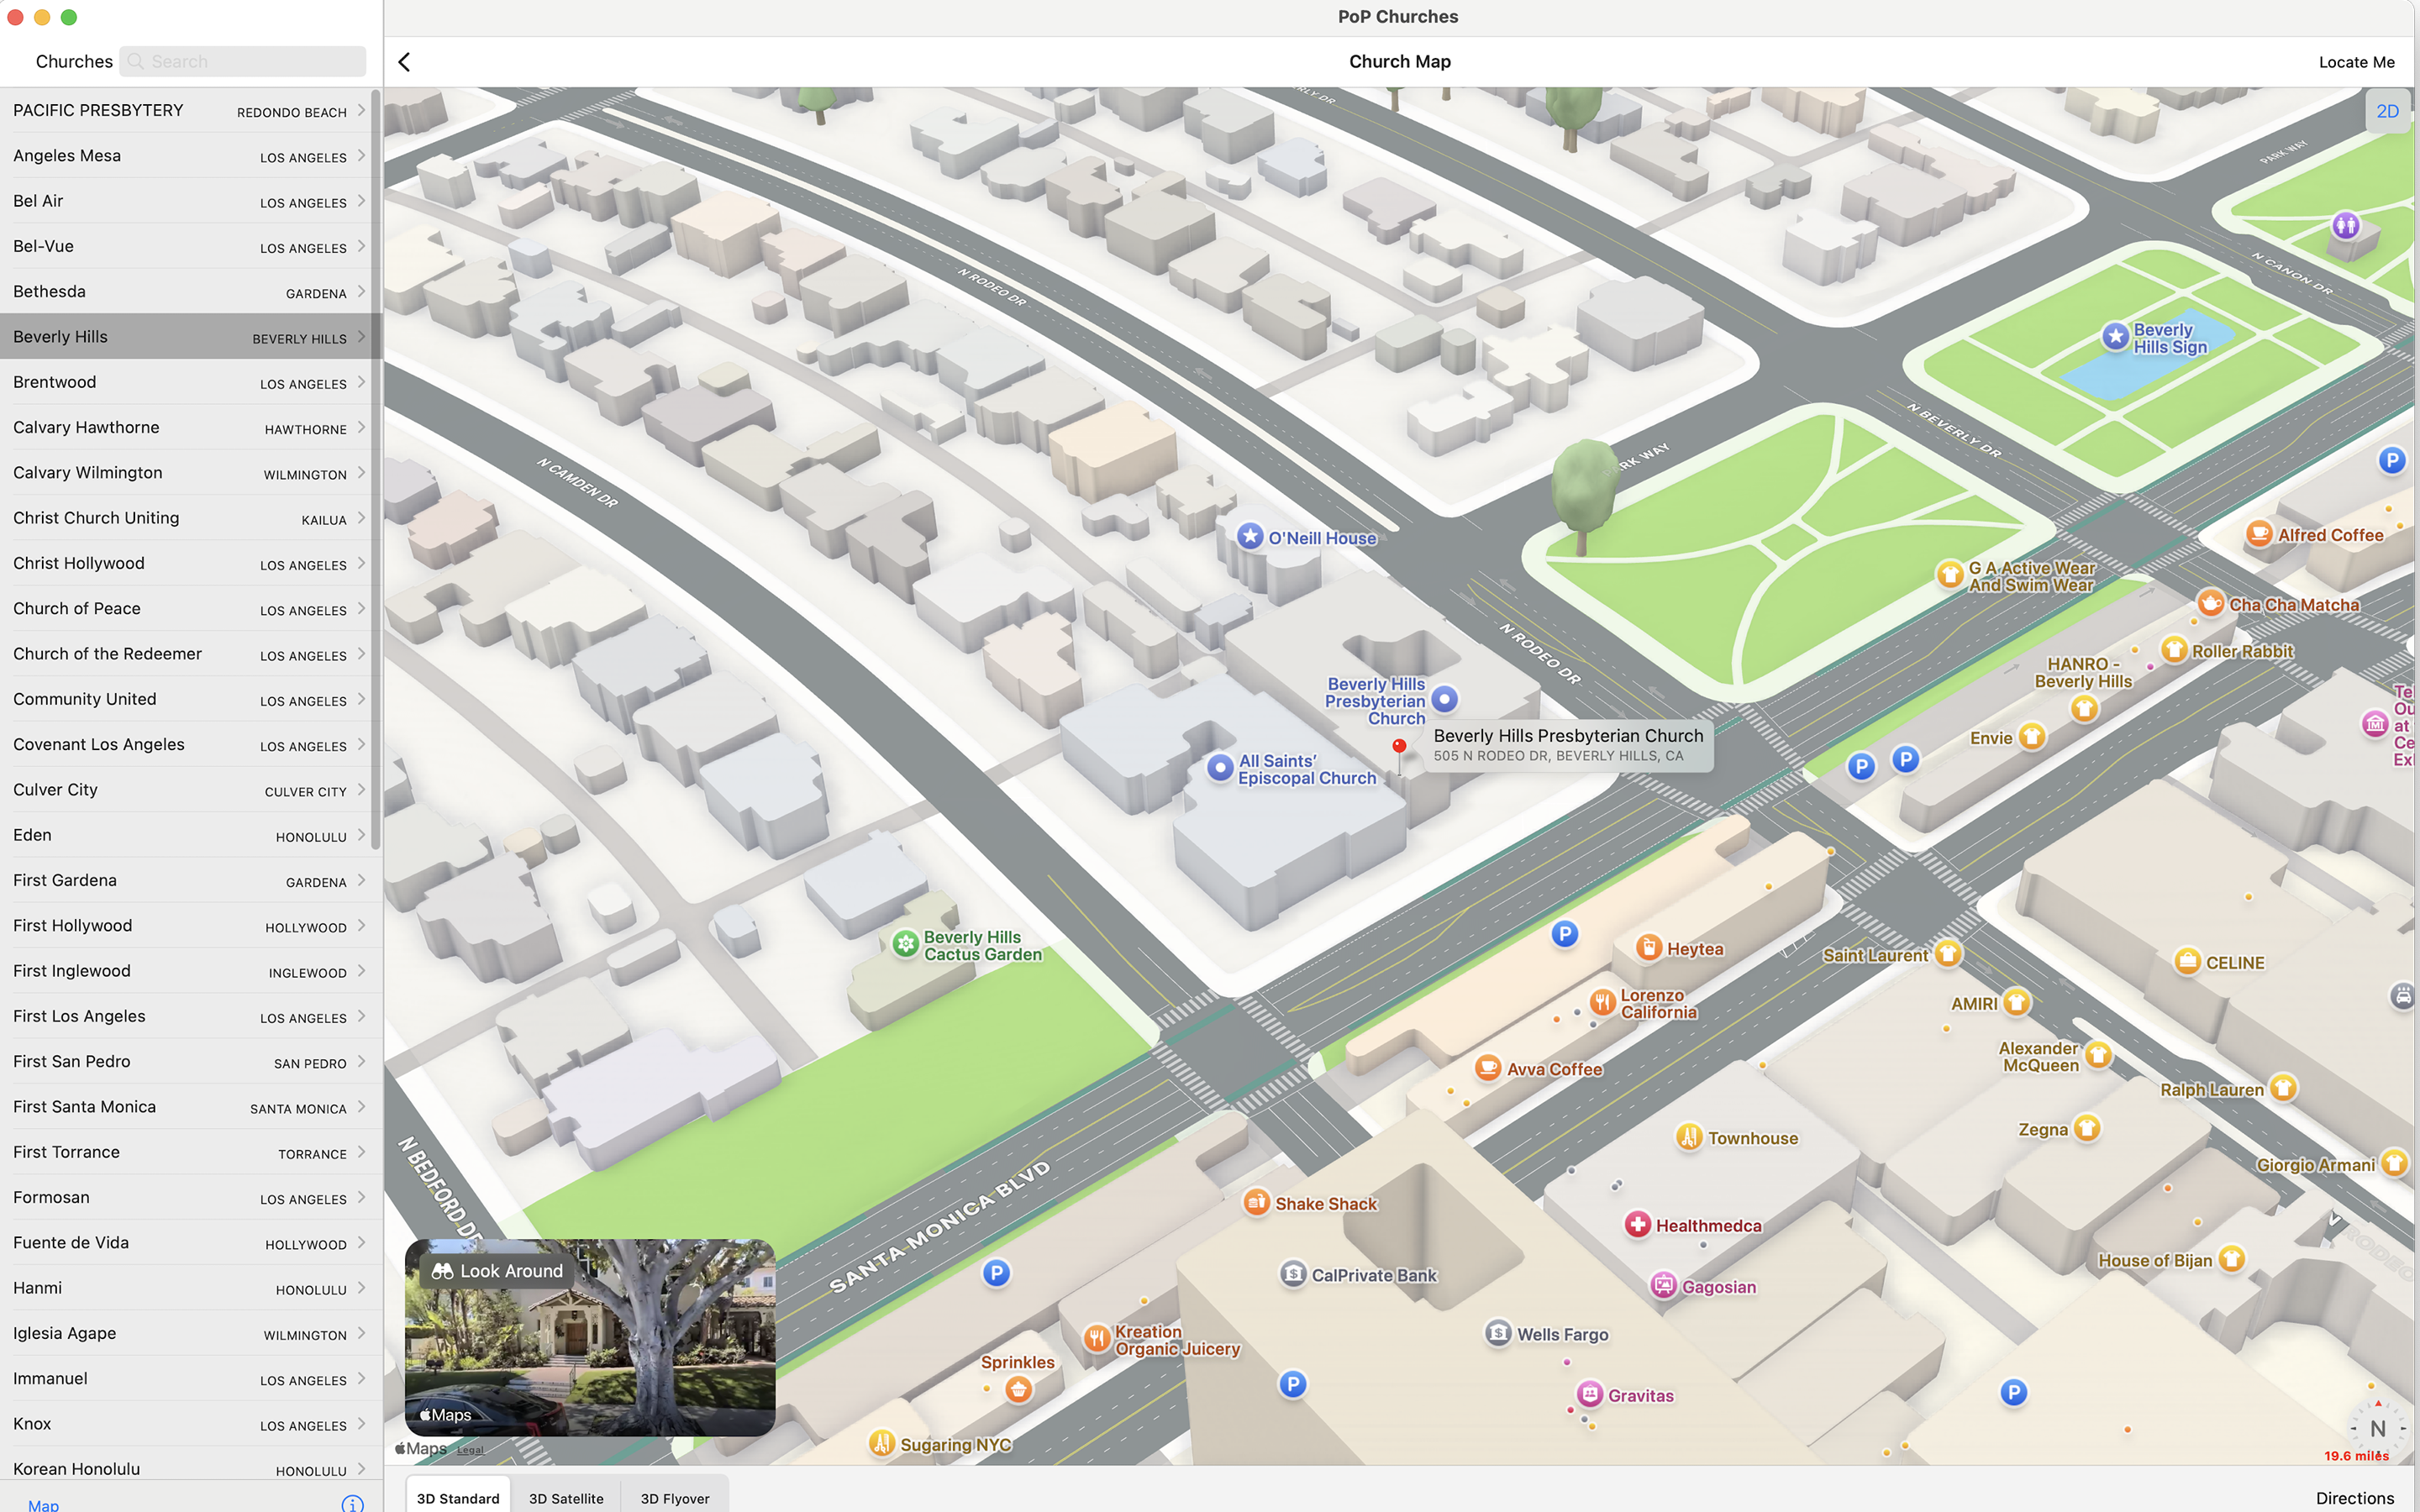This screenshot has width=2420, height=1512.
Task: Open the Look Around preview thumbnail
Action: pos(590,1338)
